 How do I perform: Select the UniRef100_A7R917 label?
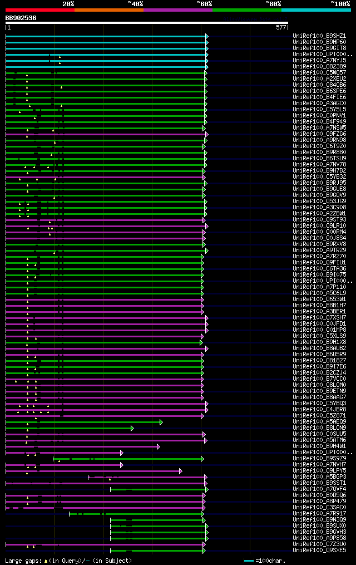(x=319, y=514)
